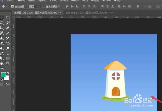The image size is (162, 111).
Task: Open the edit toolbar three-dots menu
Action: point(1,68)
